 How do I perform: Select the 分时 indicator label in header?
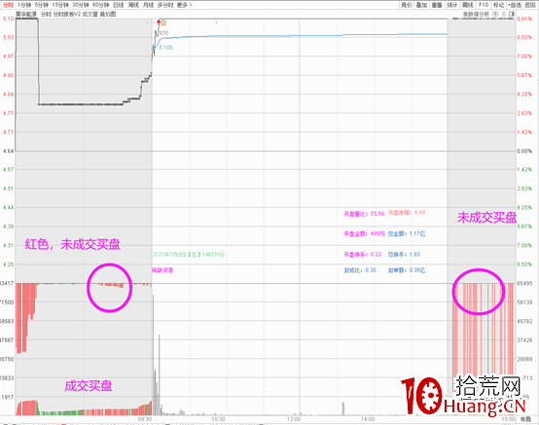(46, 14)
